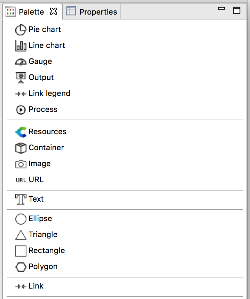The image size is (250, 299).
Task: Choose the Gauge tool icon
Action: [21, 62]
